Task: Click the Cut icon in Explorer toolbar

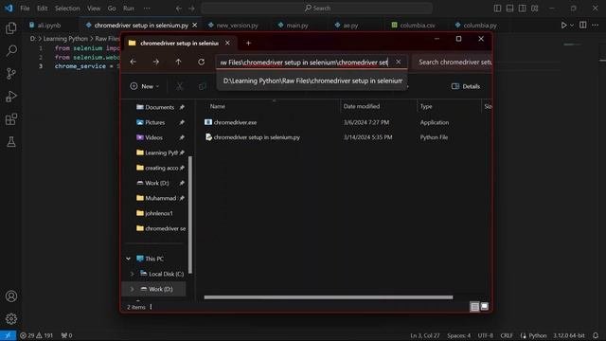Action: tap(179, 86)
